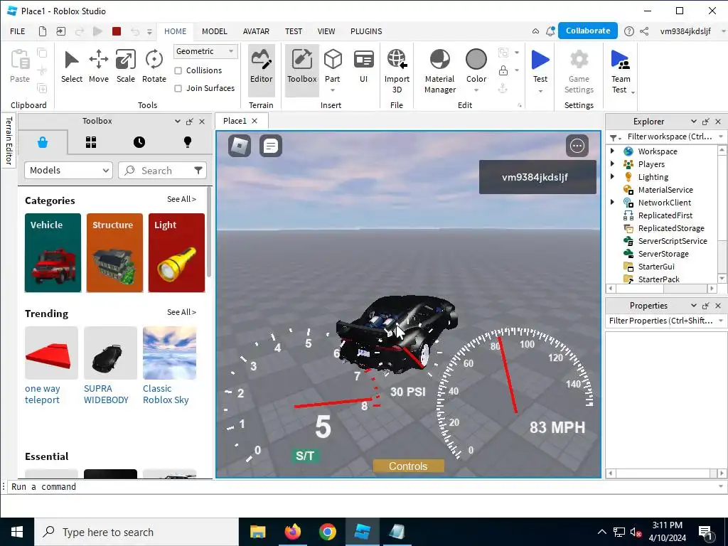Open the FILE menu

18,31
